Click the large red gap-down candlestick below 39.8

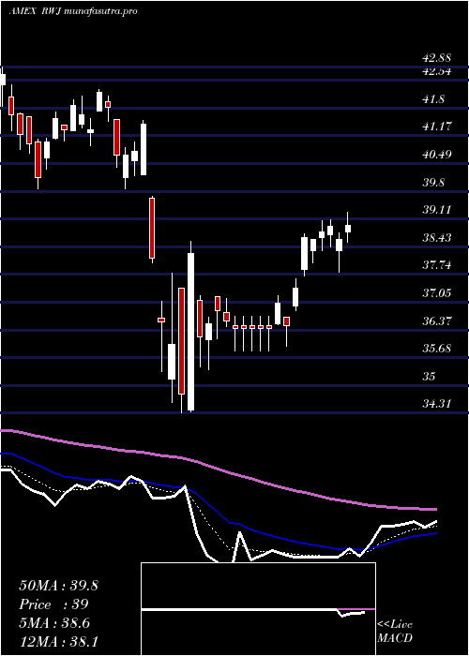[152, 229]
